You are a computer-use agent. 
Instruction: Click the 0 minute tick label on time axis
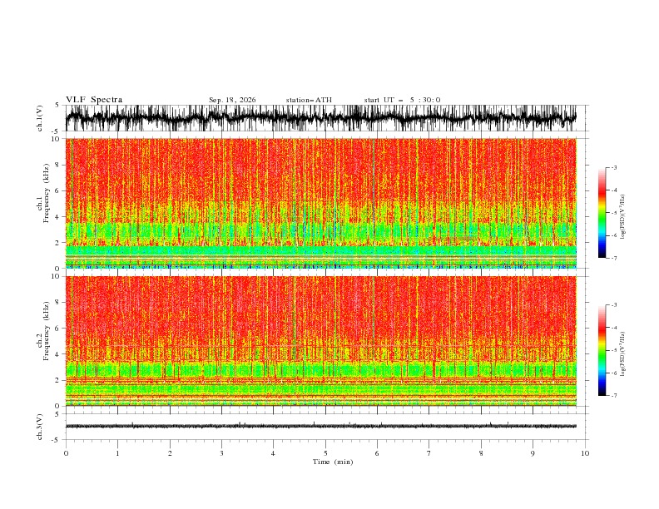66,453
